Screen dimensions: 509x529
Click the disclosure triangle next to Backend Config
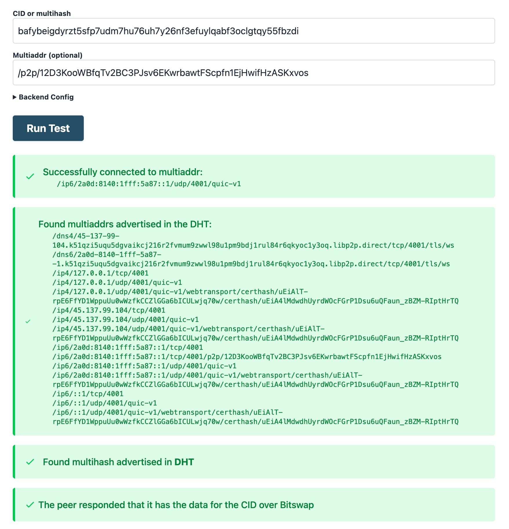point(14,97)
